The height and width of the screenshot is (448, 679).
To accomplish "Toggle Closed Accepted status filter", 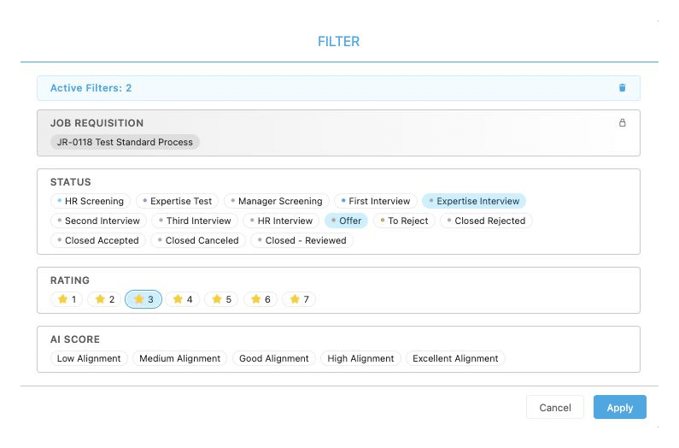I will (x=98, y=240).
